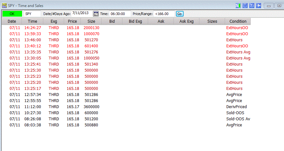Click the Size column header

click(91, 21)
